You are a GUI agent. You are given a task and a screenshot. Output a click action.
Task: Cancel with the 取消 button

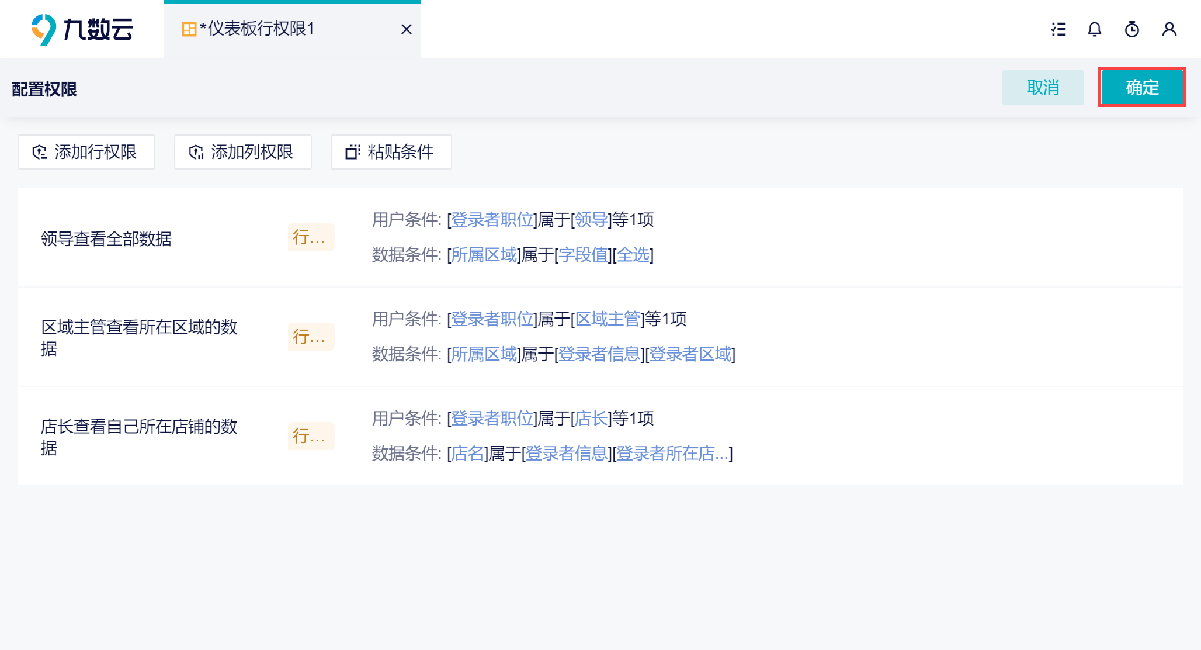click(1043, 88)
